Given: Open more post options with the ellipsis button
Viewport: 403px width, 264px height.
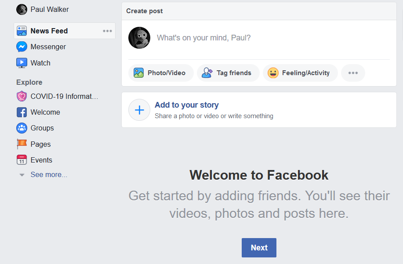Looking at the screenshot, I should point(353,72).
